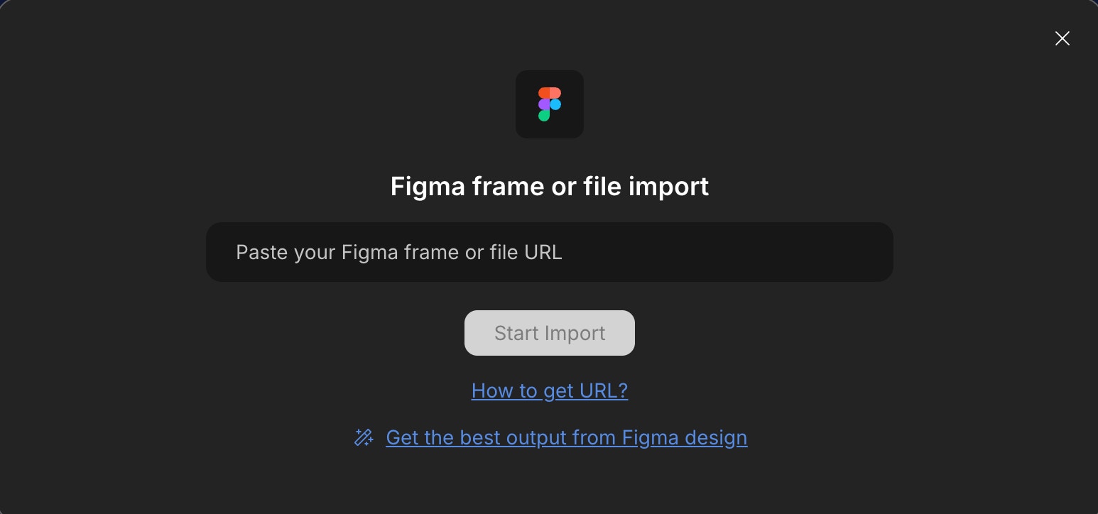Screen dimensions: 1098x514
Task: Click the disabled Start Import control
Action: 549,332
